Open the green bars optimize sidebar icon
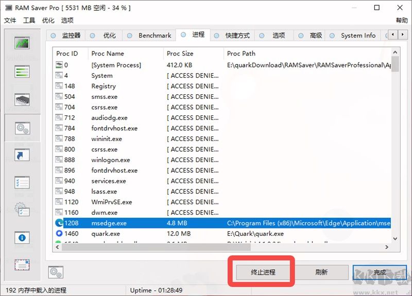The image size is (412, 296). point(22,72)
